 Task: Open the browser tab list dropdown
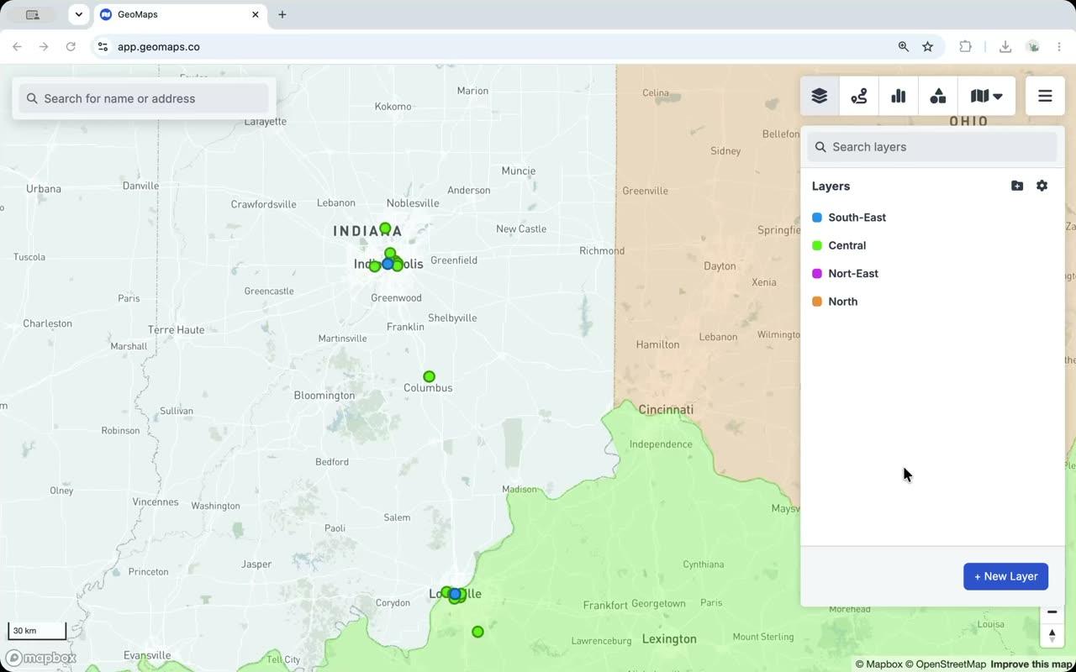click(78, 14)
